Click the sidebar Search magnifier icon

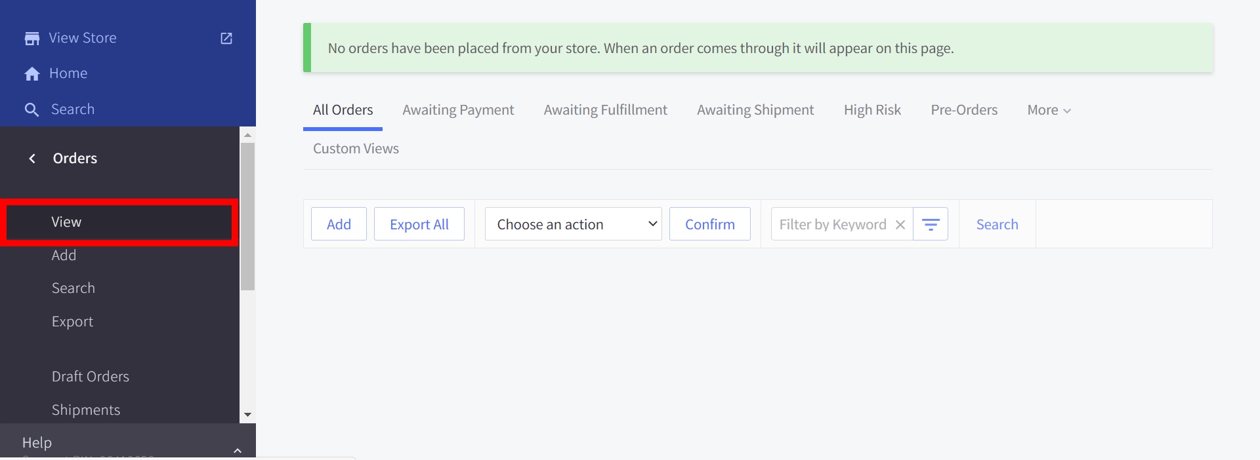pos(31,110)
